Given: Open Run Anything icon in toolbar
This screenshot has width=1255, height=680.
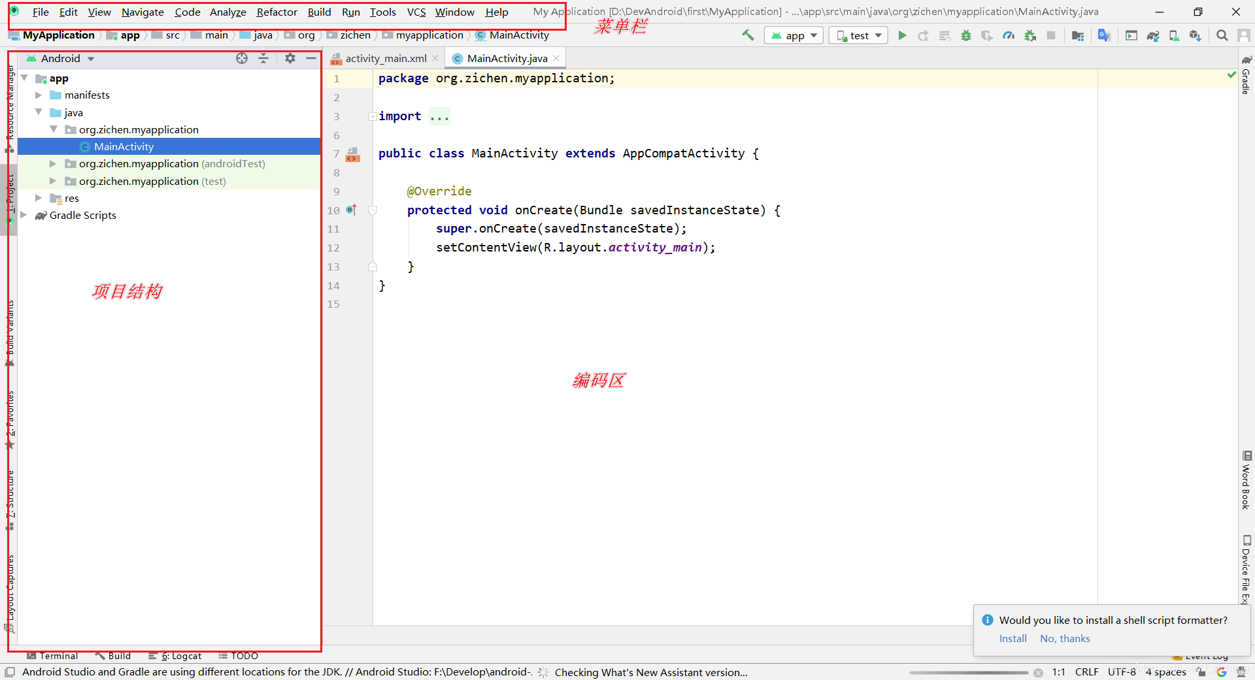Looking at the screenshot, I should (1131, 35).
